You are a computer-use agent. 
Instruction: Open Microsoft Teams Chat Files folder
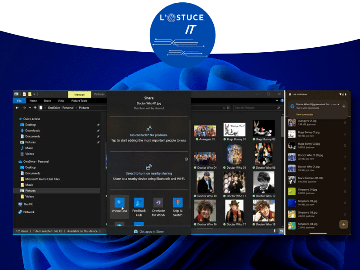[40, 179]
